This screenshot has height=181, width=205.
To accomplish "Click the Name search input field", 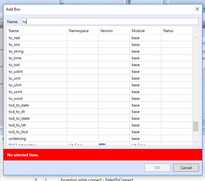I will [x=110, y=22].
